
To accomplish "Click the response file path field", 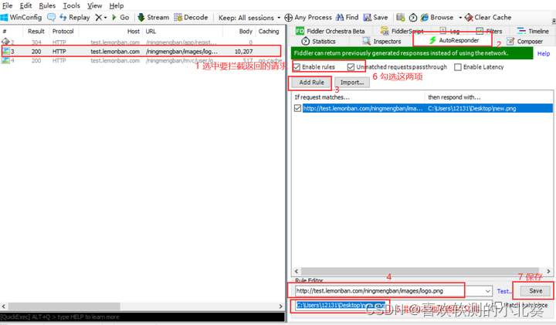I will coord(393,305).
